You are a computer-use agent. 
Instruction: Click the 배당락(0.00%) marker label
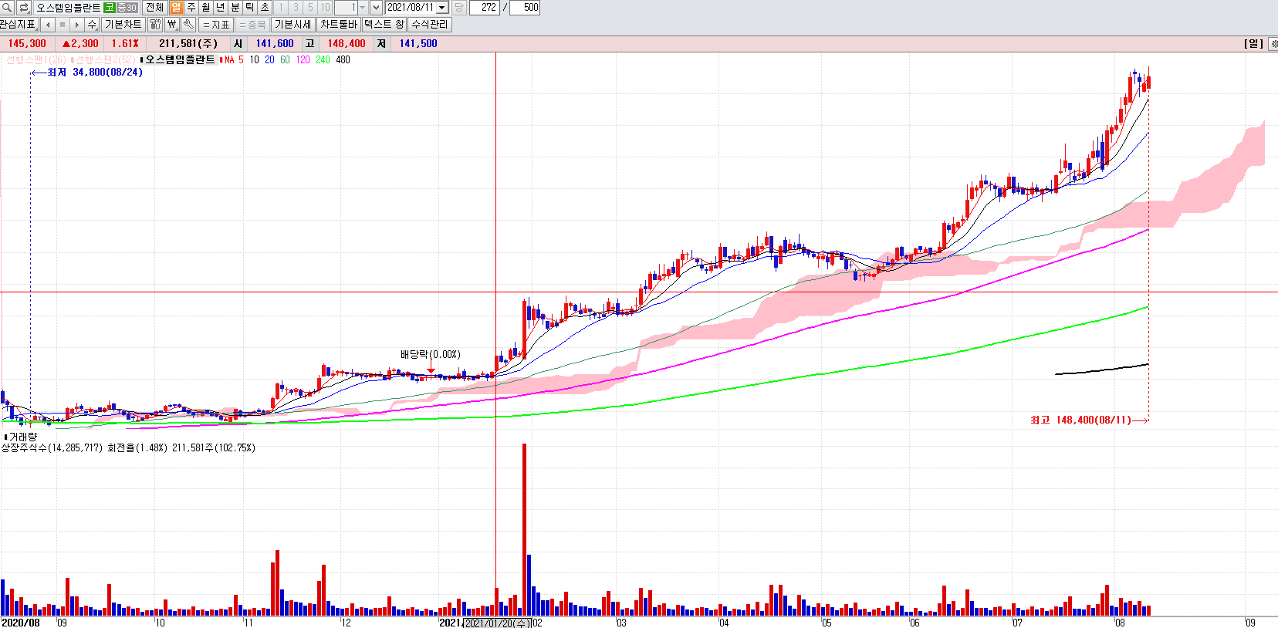pyautogui.click(x=430, y=354)
